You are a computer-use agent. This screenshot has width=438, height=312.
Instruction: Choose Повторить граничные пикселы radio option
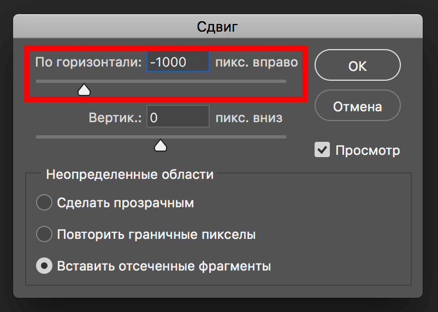coord(44,234)
